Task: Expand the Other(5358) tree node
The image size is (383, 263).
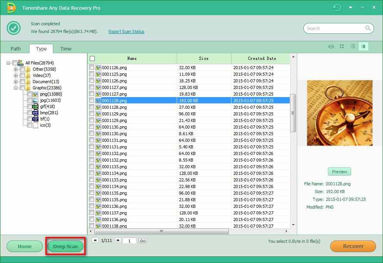Action: click(x=16, y=70)
